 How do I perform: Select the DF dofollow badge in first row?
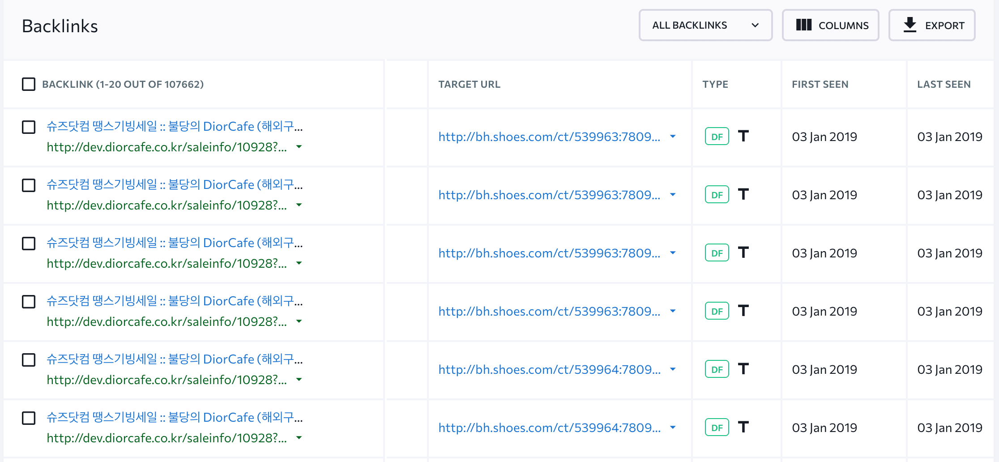click(717, 136)
